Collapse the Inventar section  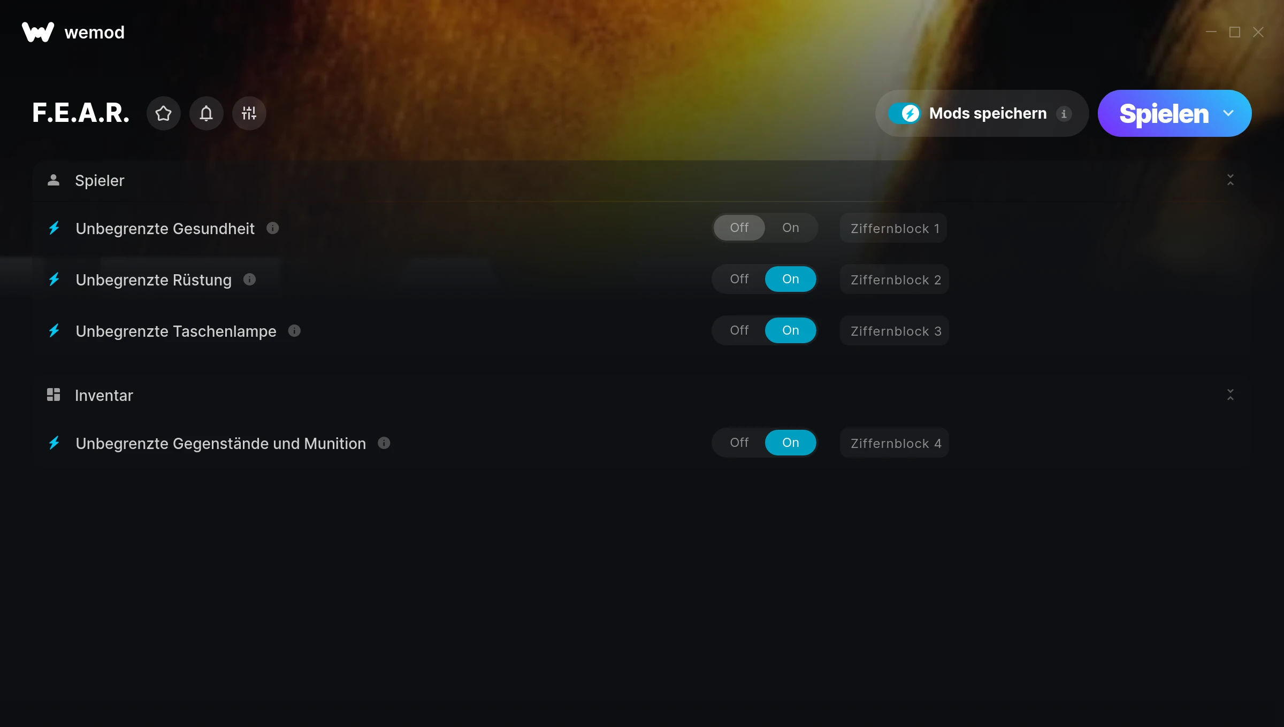coord(1230,395)
